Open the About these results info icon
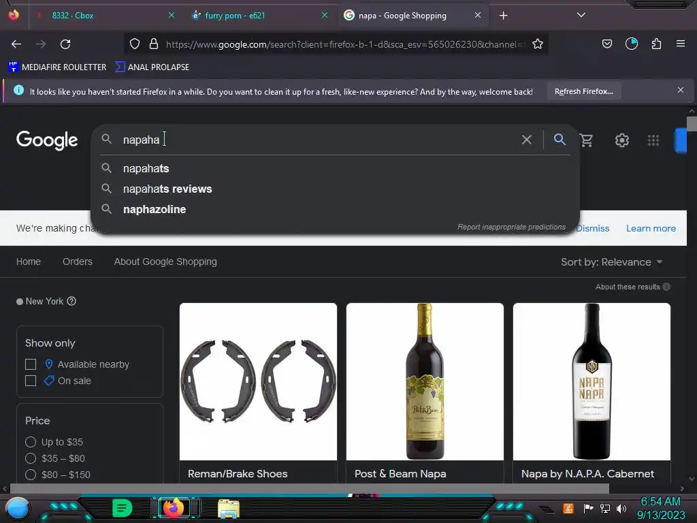The image size is (697, 523). (666, 287)
